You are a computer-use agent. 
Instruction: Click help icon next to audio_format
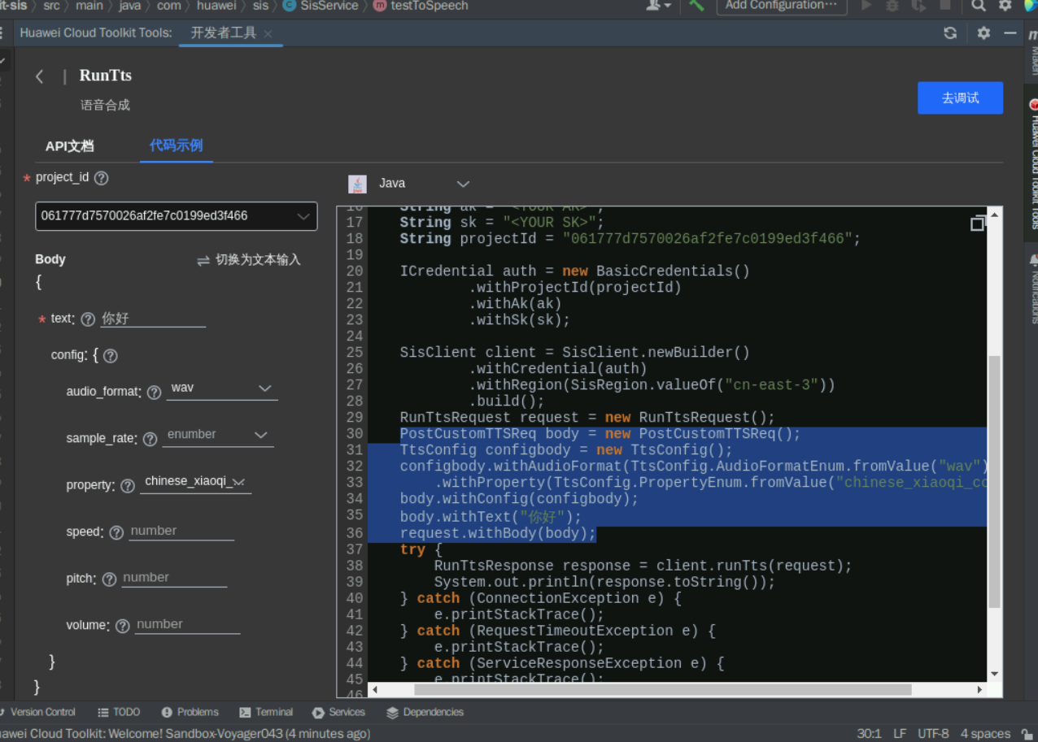(154, 393)
